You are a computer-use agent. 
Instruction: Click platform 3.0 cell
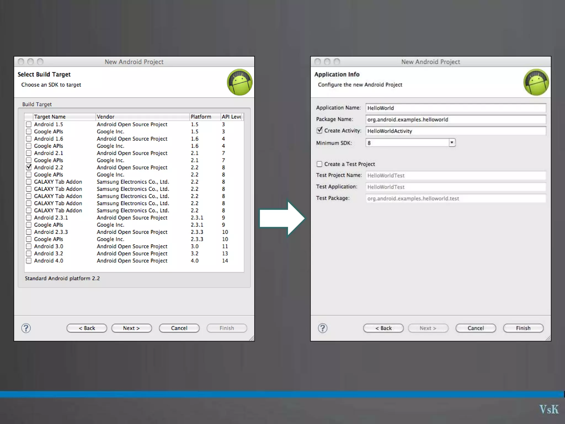pos(194,246)
